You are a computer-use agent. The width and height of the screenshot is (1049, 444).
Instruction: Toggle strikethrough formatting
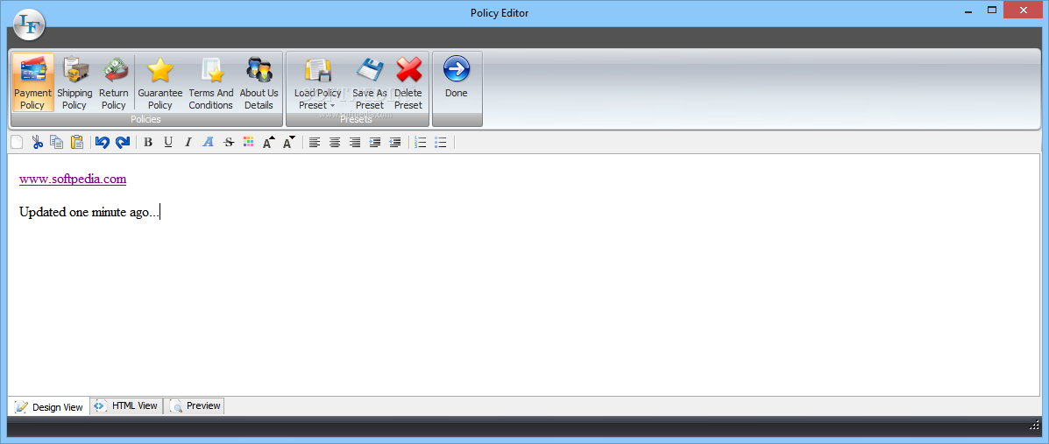[228, 142]
